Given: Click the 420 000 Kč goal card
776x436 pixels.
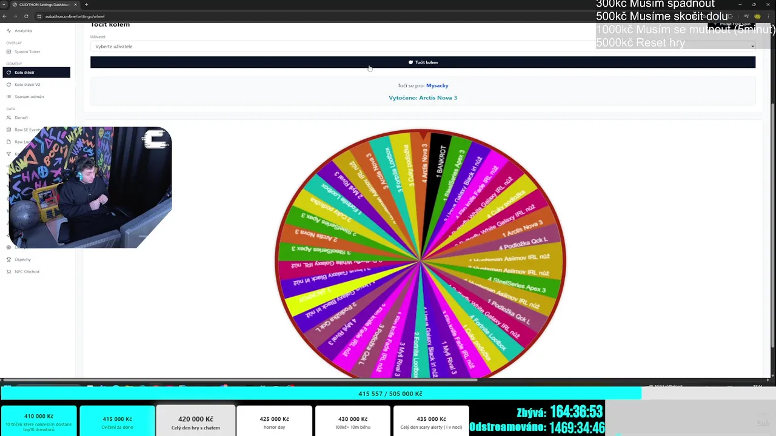Looking at the screenshot, I should pos(195,420).
